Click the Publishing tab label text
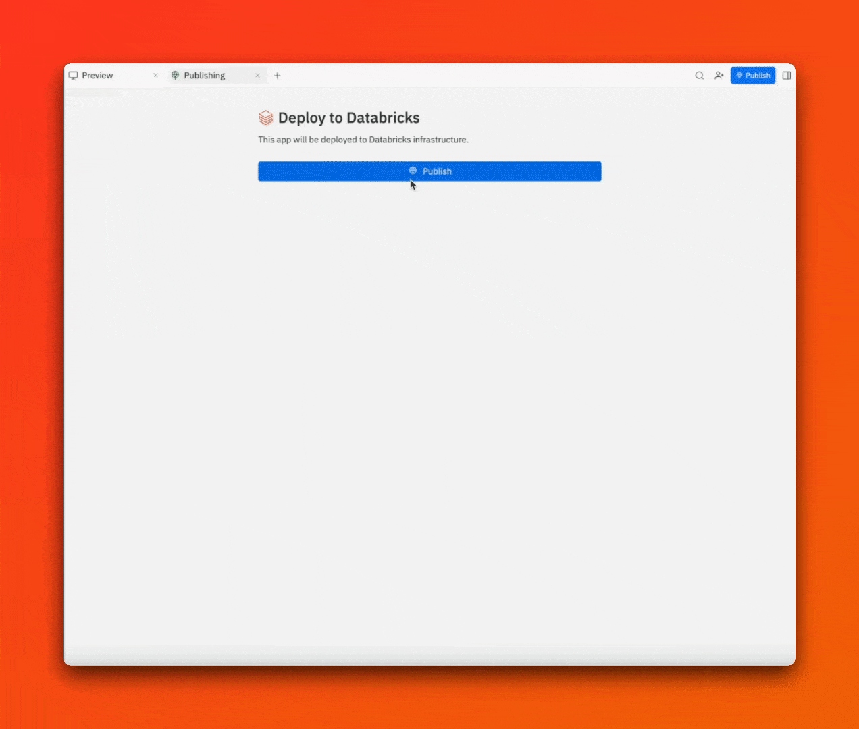The height and width of the screenshot is (729, 859). [204, 75]
